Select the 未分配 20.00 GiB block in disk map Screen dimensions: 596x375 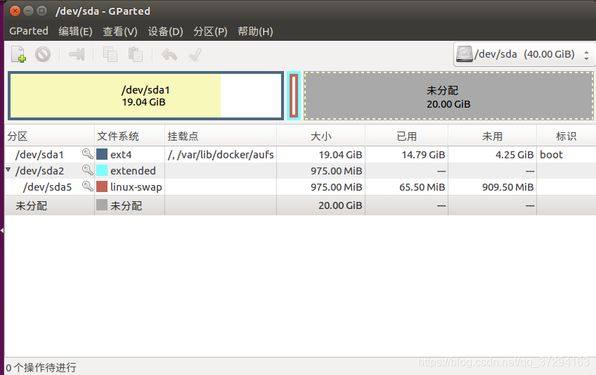point(448,96)
